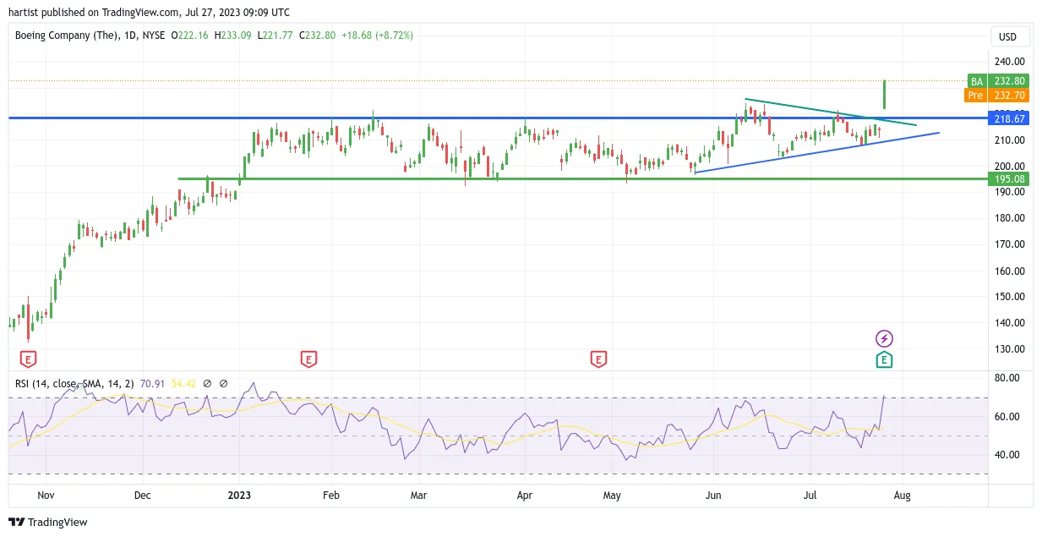Click the blue 218.67 resistance price label
Image resolution: width=1042 pixels, height=537 pixels.
(1007, 119)
